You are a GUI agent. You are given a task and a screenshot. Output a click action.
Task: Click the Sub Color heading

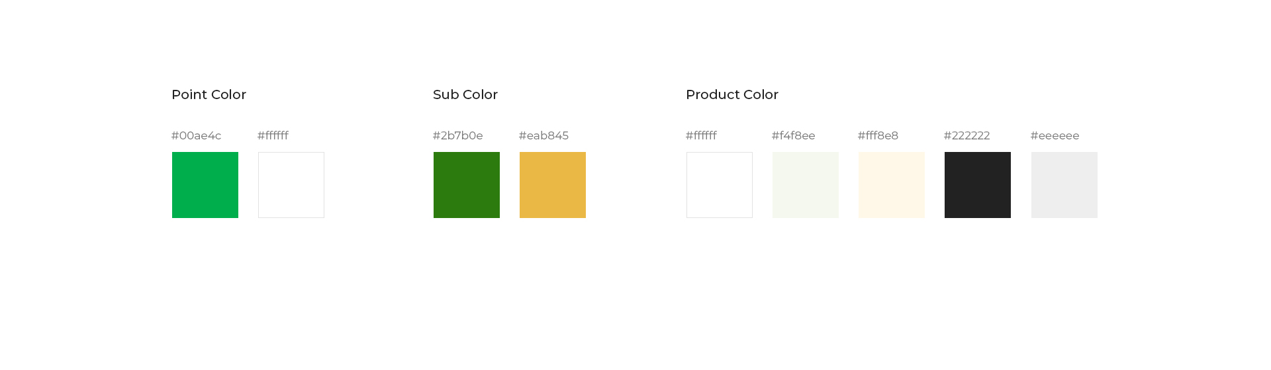(x=465, y=94)
